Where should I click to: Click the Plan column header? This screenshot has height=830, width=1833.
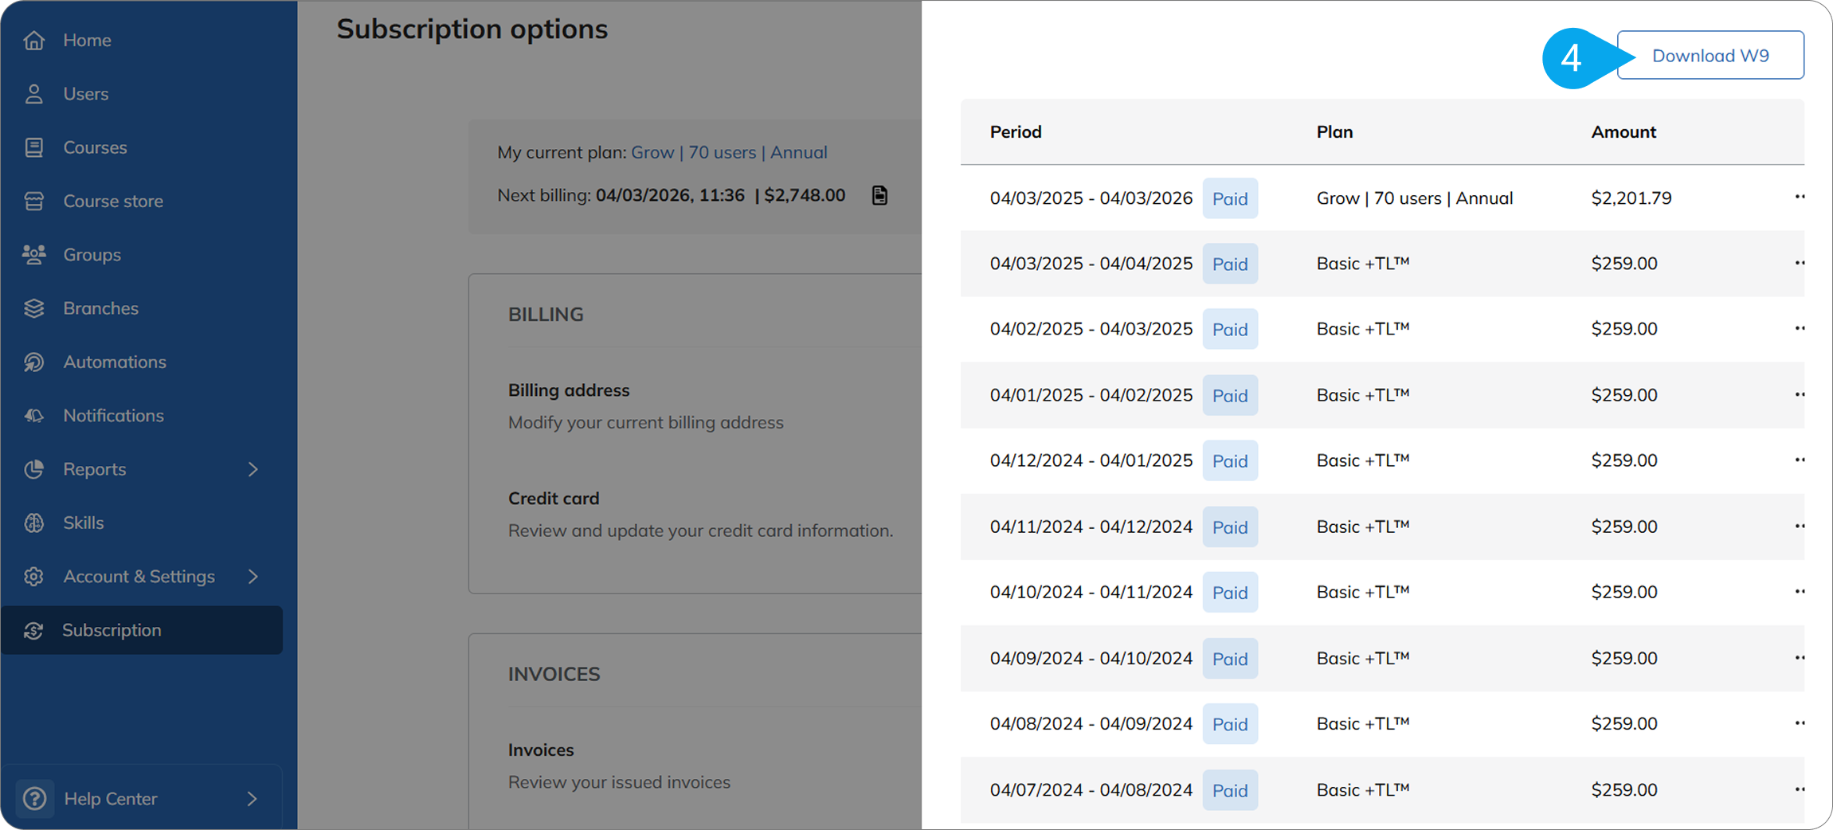[x=1334, y=132]
